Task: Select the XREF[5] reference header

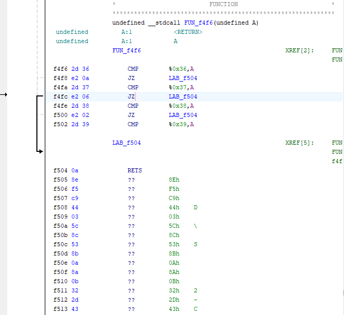Action: pyautogui.click(x=298, y=143)
